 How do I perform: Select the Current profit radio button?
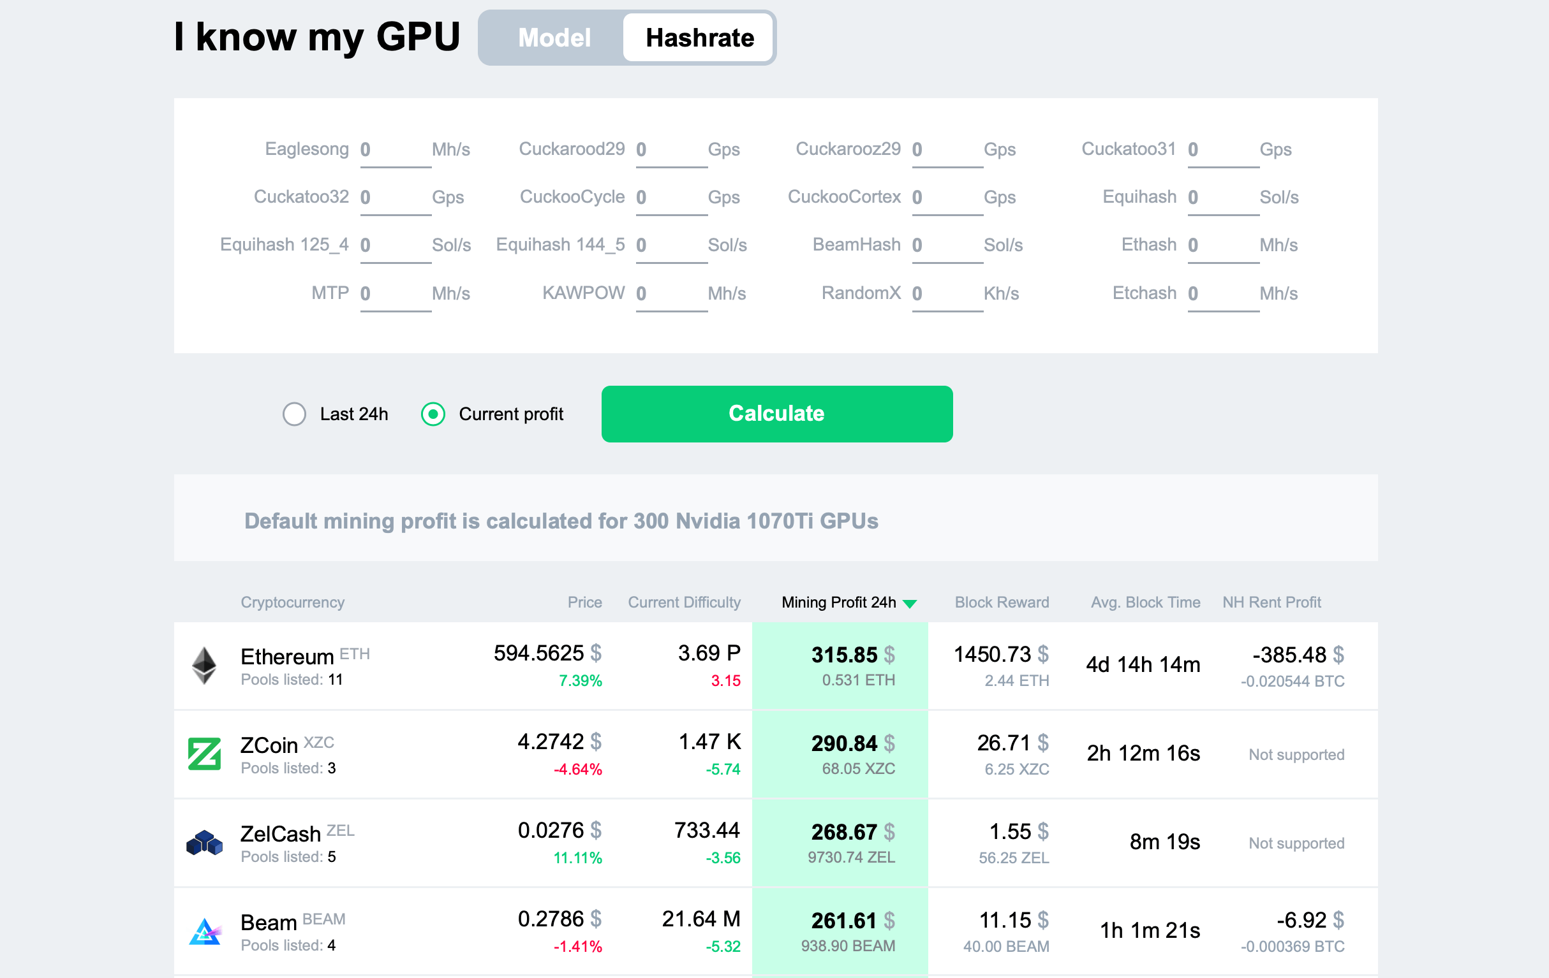coord(433,414)
